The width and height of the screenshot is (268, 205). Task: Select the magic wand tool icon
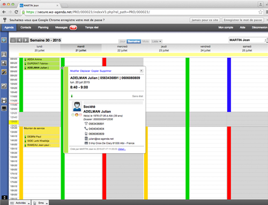pyautogui.click(x=4, y=72)
